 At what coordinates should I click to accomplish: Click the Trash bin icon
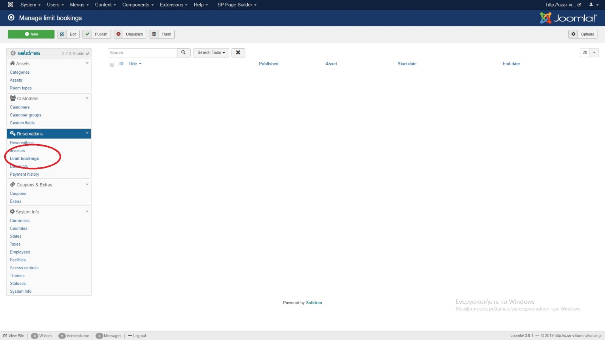[x=154, y=34]
